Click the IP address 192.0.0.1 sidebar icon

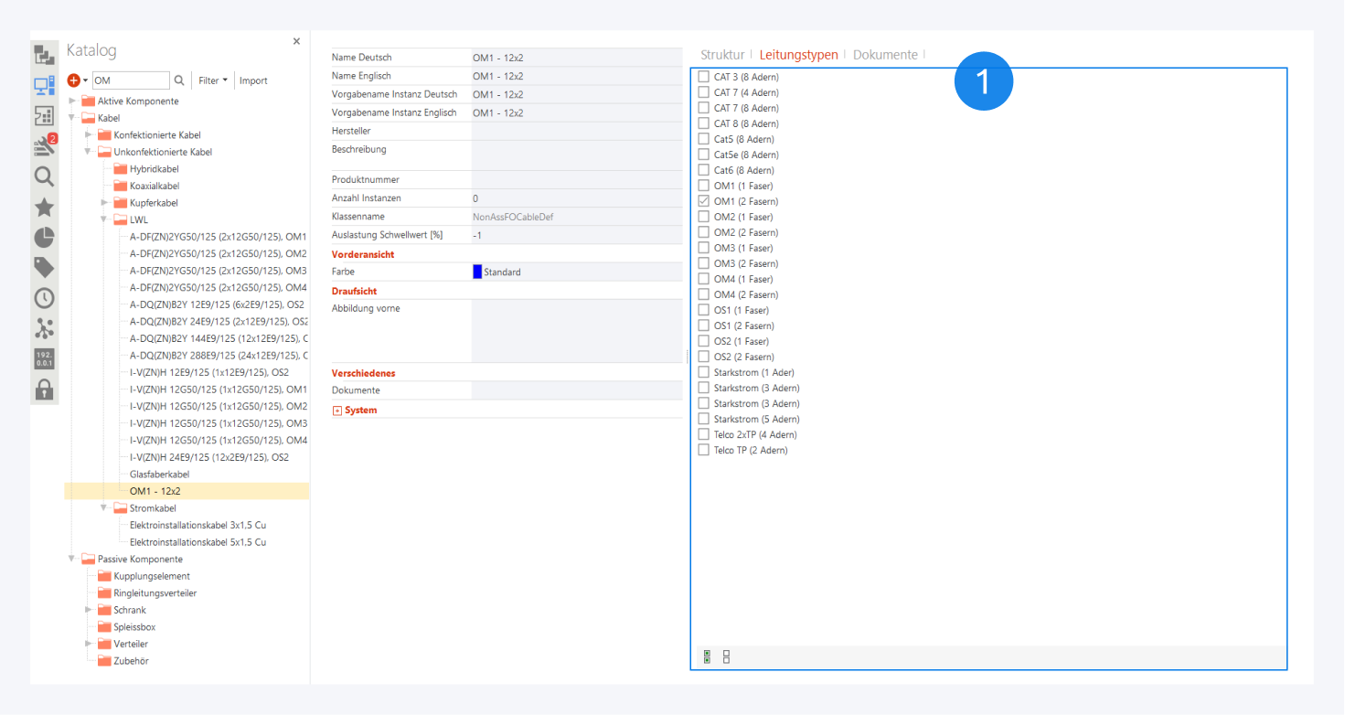pos(44,357)
